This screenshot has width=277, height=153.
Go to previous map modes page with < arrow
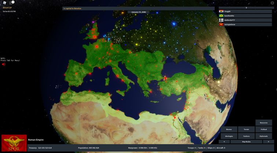click(224, 142)
